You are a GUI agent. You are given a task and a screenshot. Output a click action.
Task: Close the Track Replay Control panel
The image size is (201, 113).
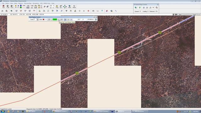point(96,17)
